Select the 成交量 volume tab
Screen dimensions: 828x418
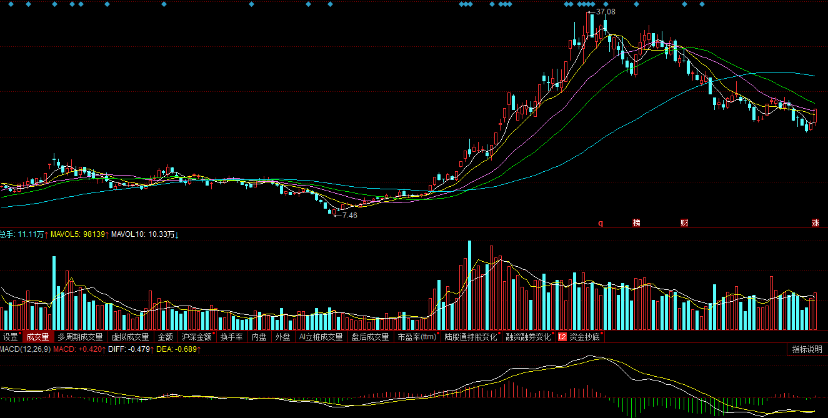(x=37, y=337)
